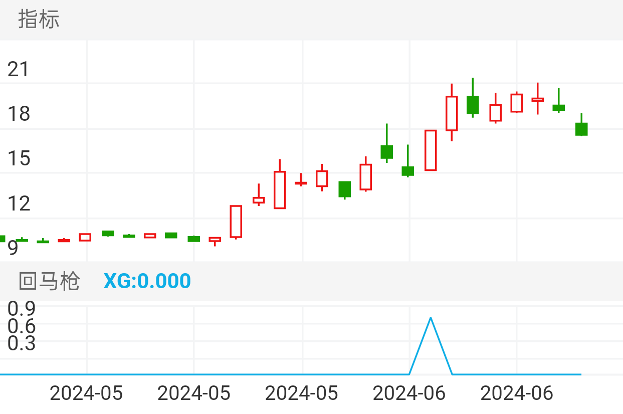Open the 指标 indicator header
The width and height of the screenshot is (623, 414).
click(x=39, y=20)
